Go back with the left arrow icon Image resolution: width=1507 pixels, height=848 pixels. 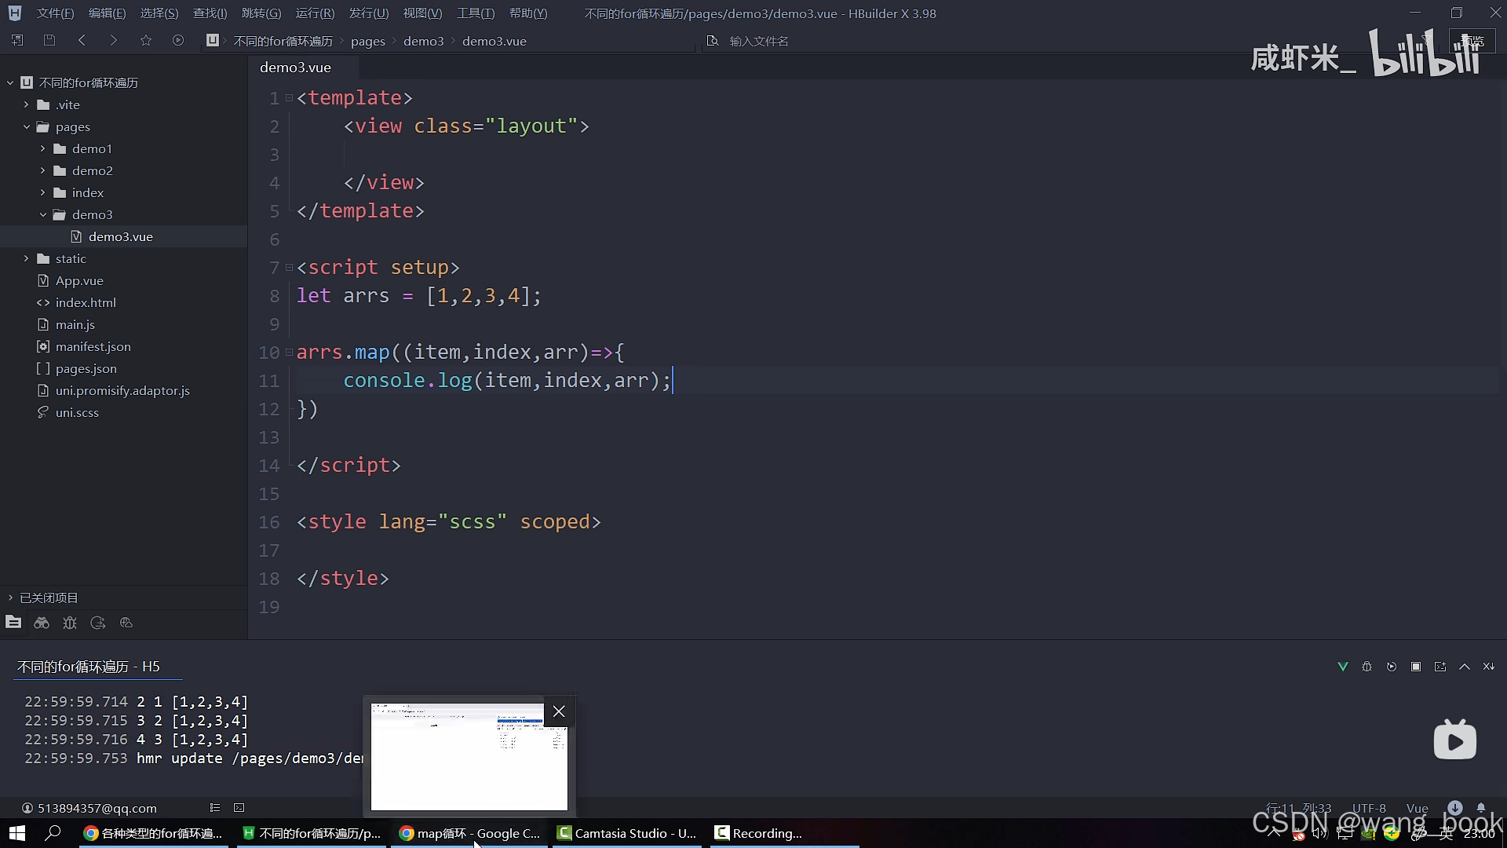[82, 40]
